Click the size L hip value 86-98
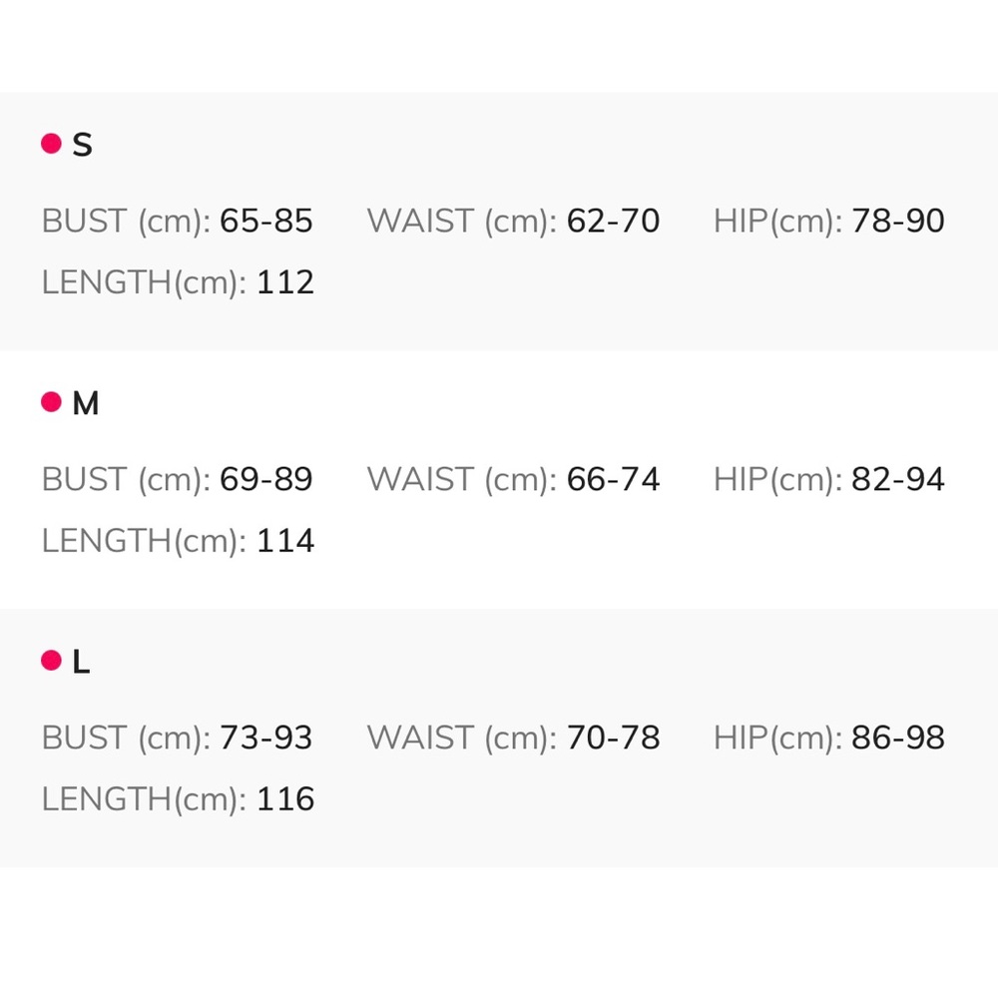998x998 pixels. coord(897,739)
